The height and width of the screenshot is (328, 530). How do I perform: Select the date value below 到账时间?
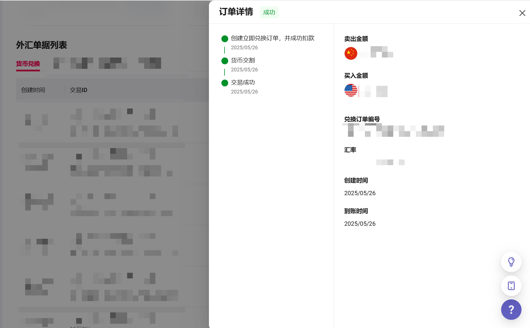360,224
